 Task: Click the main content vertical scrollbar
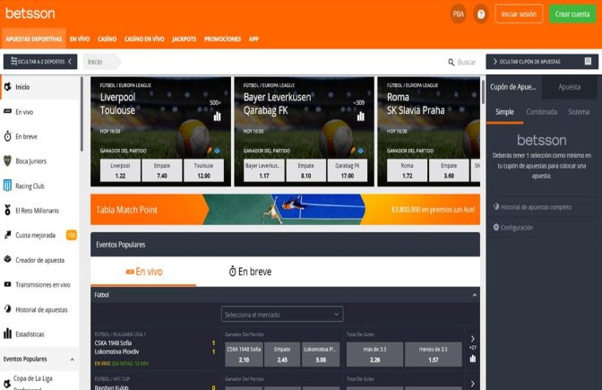point(483,91)
